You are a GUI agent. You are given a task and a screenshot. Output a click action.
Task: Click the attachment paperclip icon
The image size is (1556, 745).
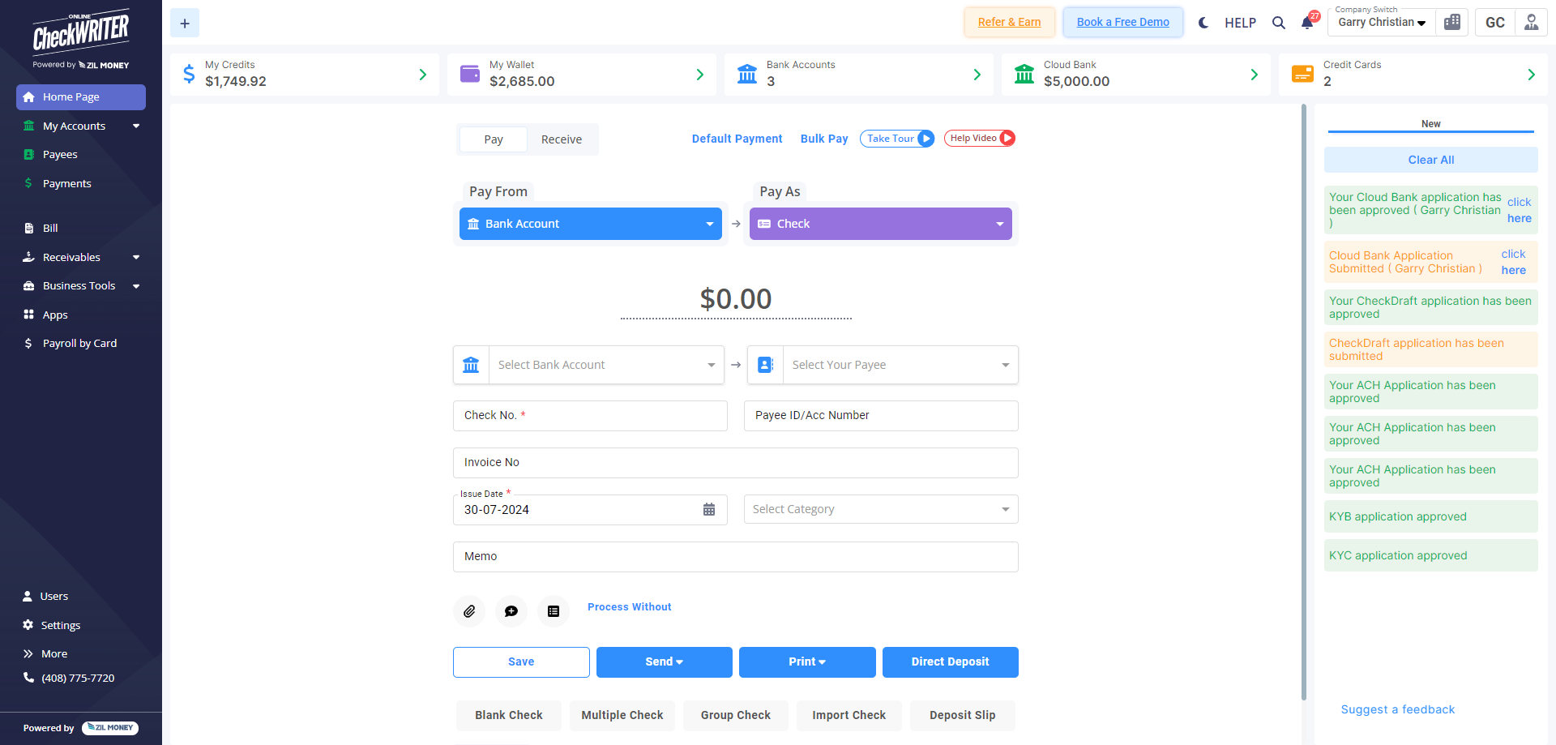(x=469, y=611)
